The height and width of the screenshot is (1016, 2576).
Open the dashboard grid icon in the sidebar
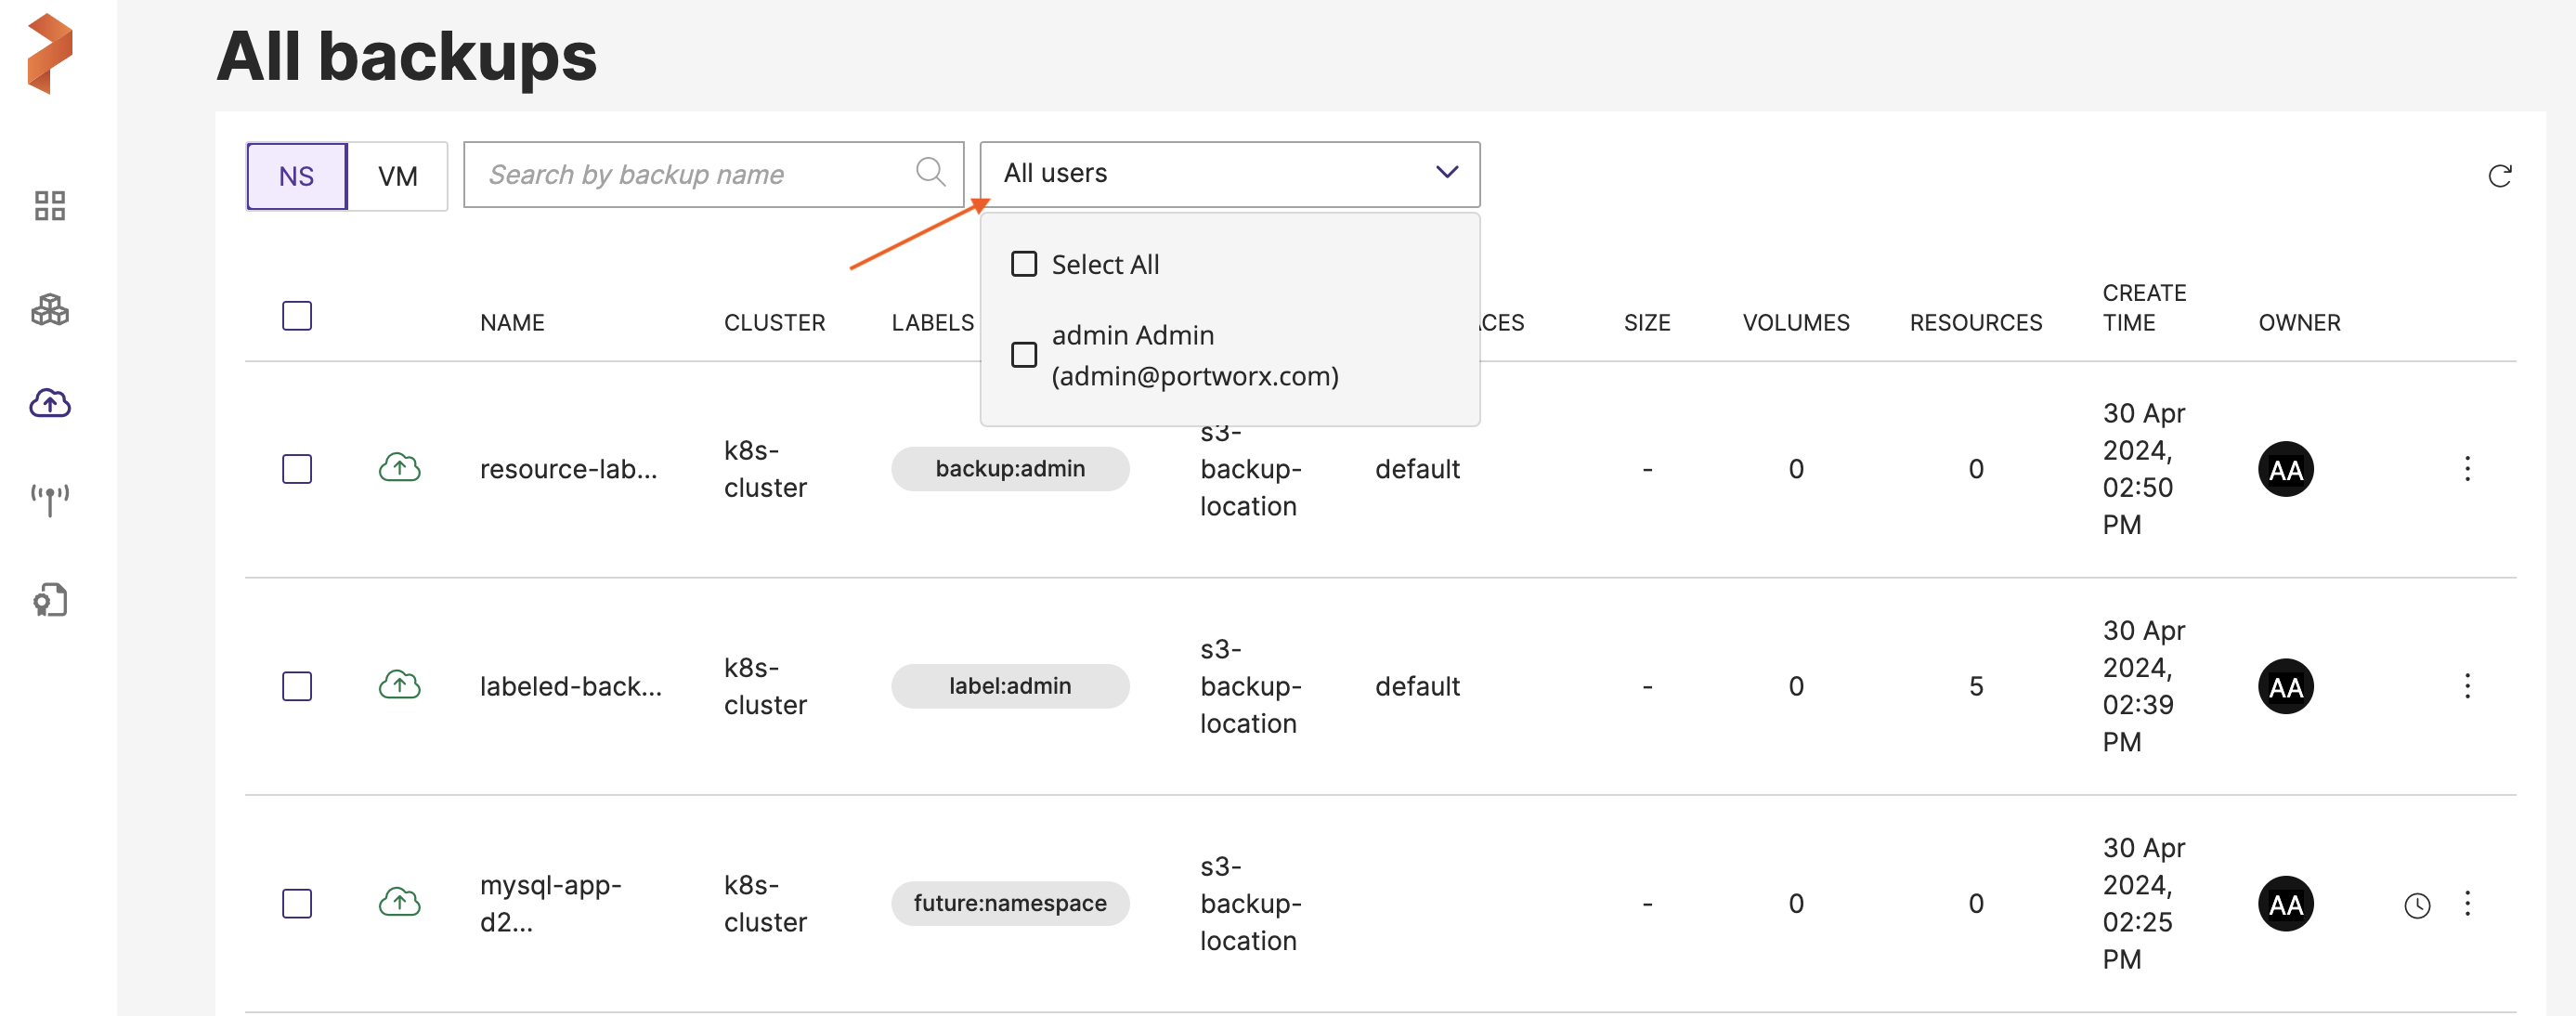tap(49, 206)
